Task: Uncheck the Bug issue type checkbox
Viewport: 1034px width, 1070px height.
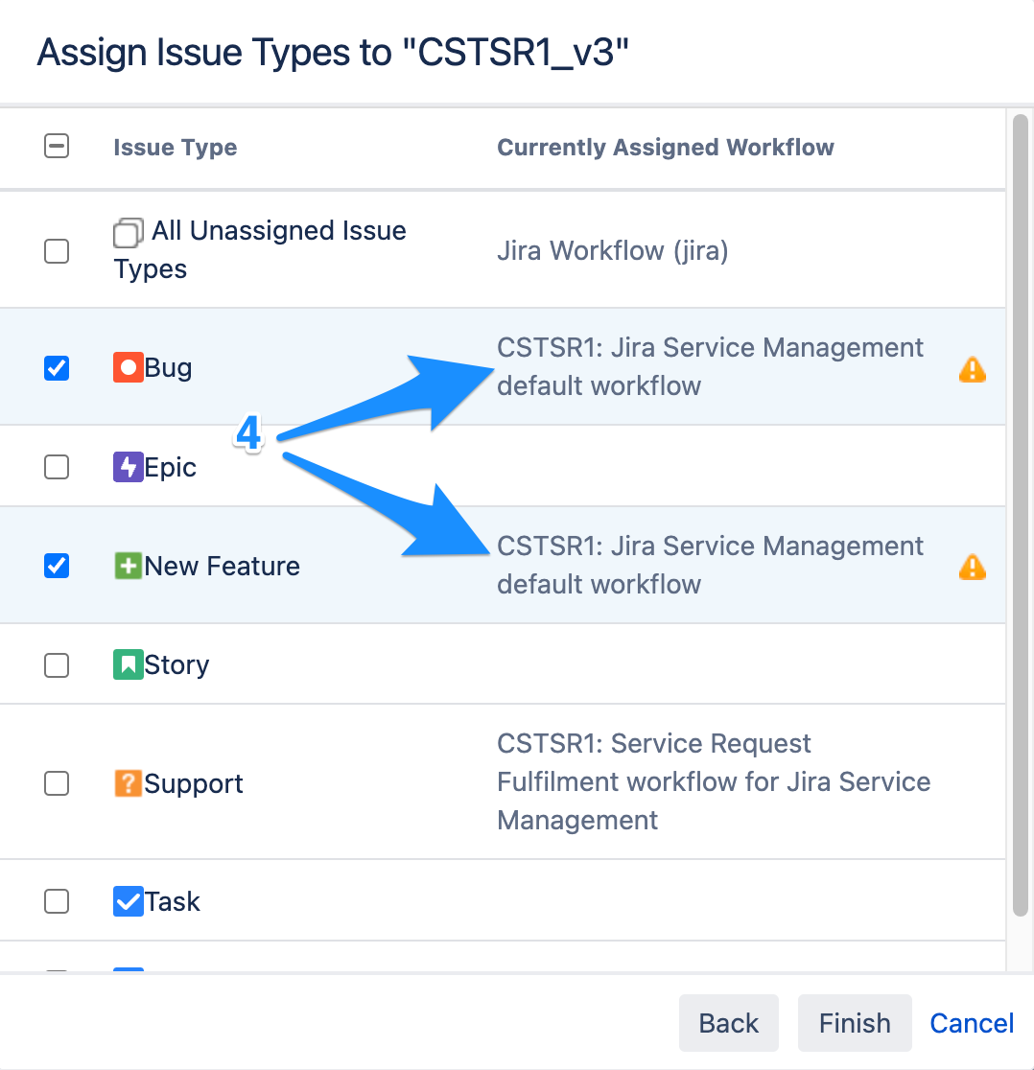Action: coord(57,368)
